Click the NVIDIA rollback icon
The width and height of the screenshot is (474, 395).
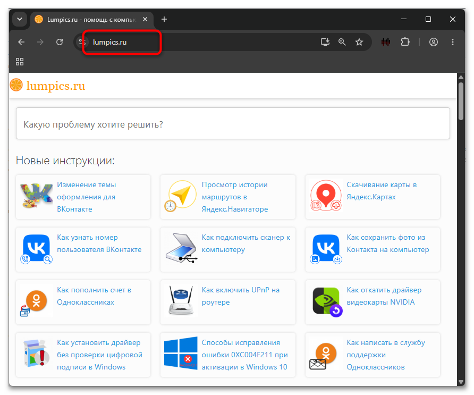point(327,302)
